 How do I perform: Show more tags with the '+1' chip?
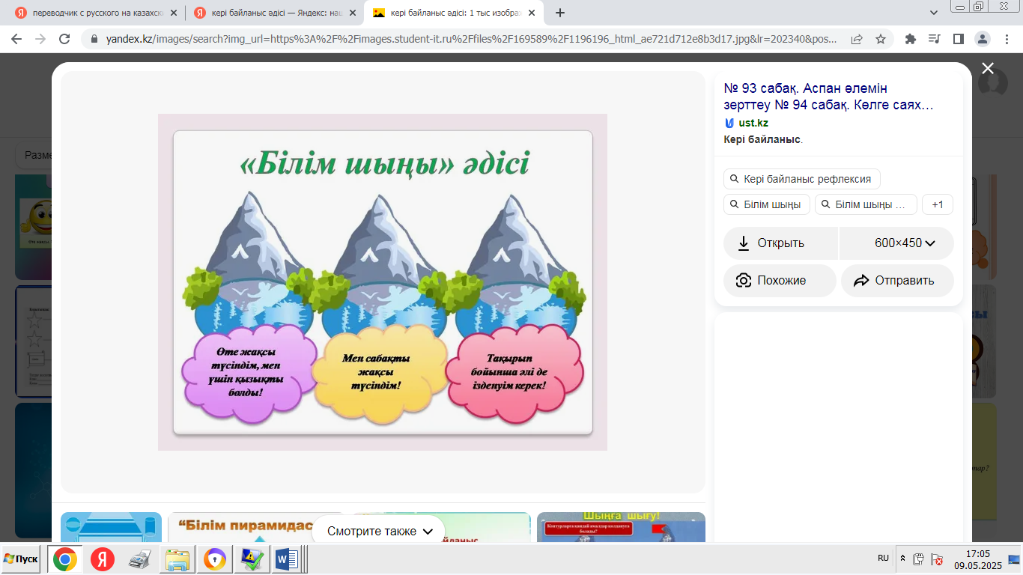point(938,204)
